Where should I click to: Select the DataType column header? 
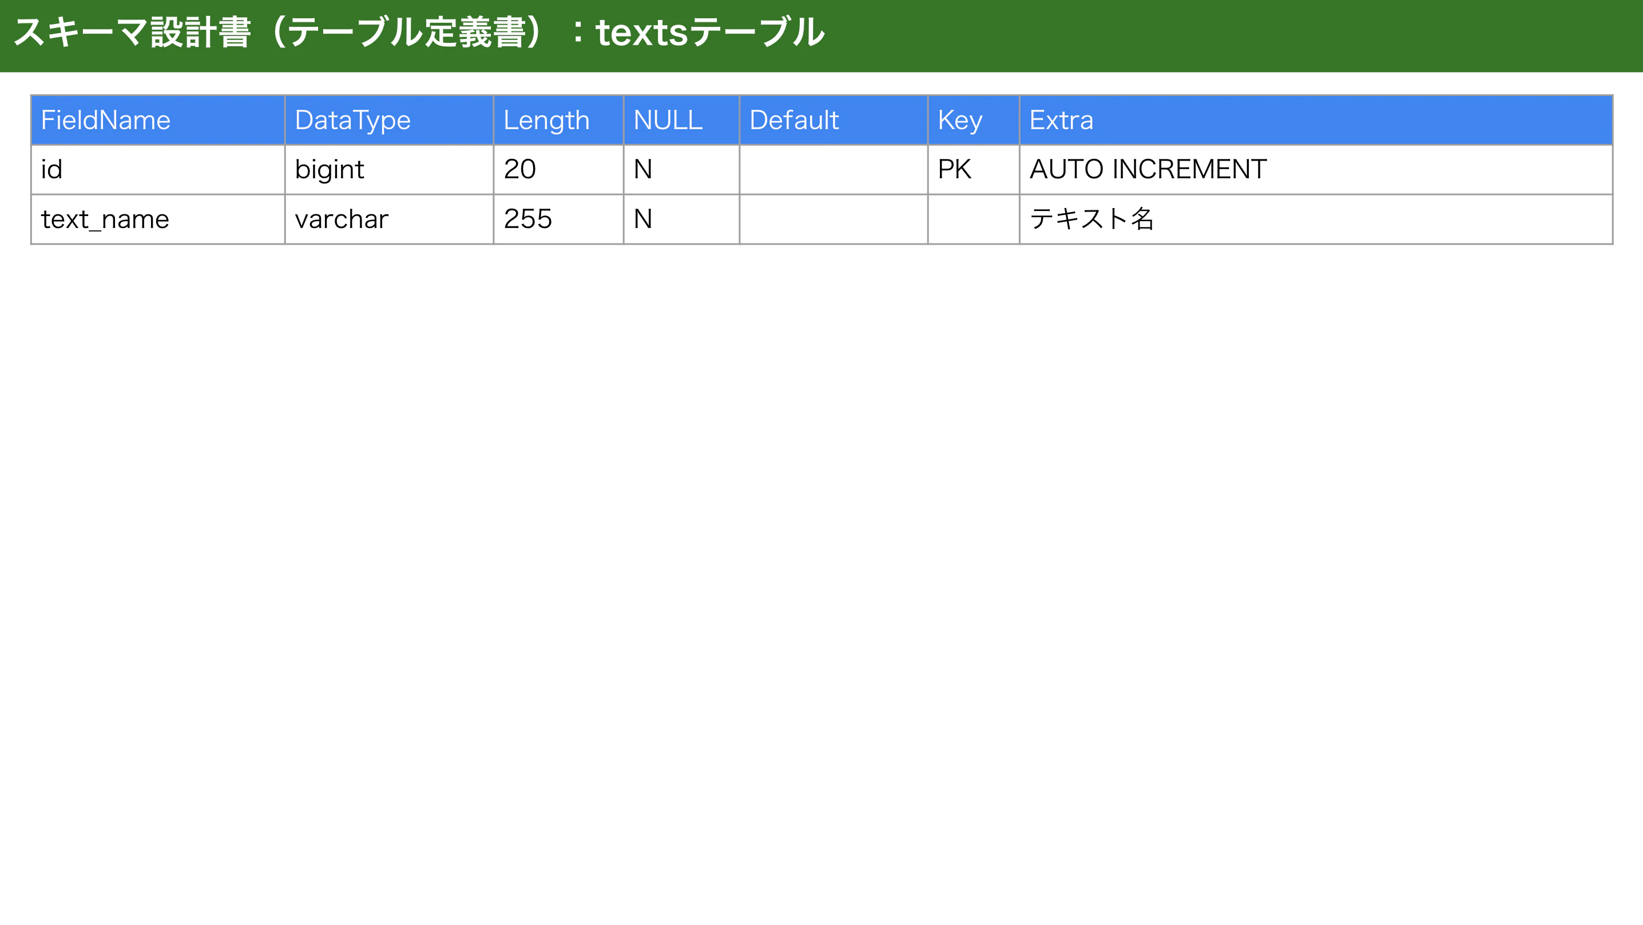pos(389,120)
